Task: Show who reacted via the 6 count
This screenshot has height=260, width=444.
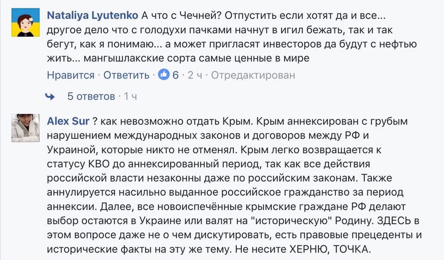Action: coord(176,75)
